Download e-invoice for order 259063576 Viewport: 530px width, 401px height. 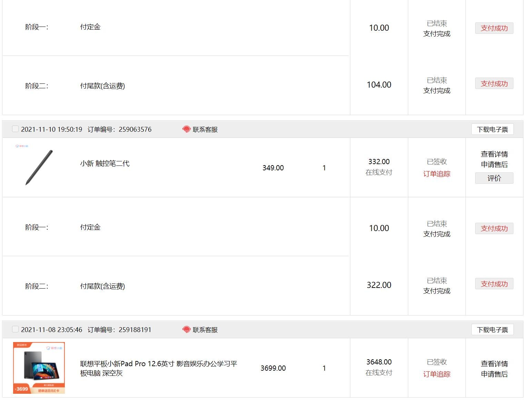coord(492,129)
